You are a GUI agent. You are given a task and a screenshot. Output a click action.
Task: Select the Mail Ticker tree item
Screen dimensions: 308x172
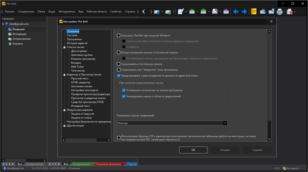(78, 67)
